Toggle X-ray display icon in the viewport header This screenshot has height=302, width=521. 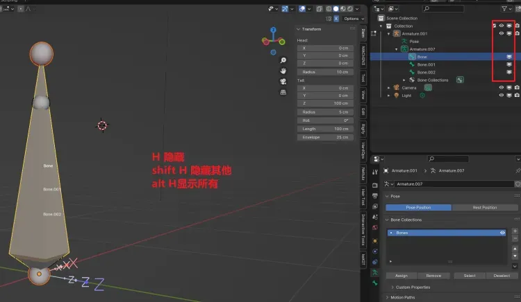pyautogui.click(x=320, y=9)
